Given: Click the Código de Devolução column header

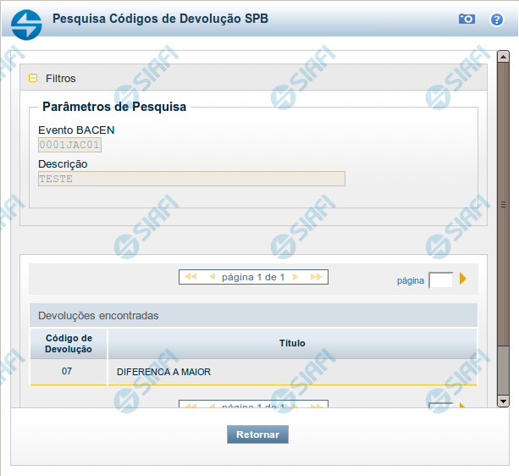Looking at the screenshot, I should click(x=69, y=344).
